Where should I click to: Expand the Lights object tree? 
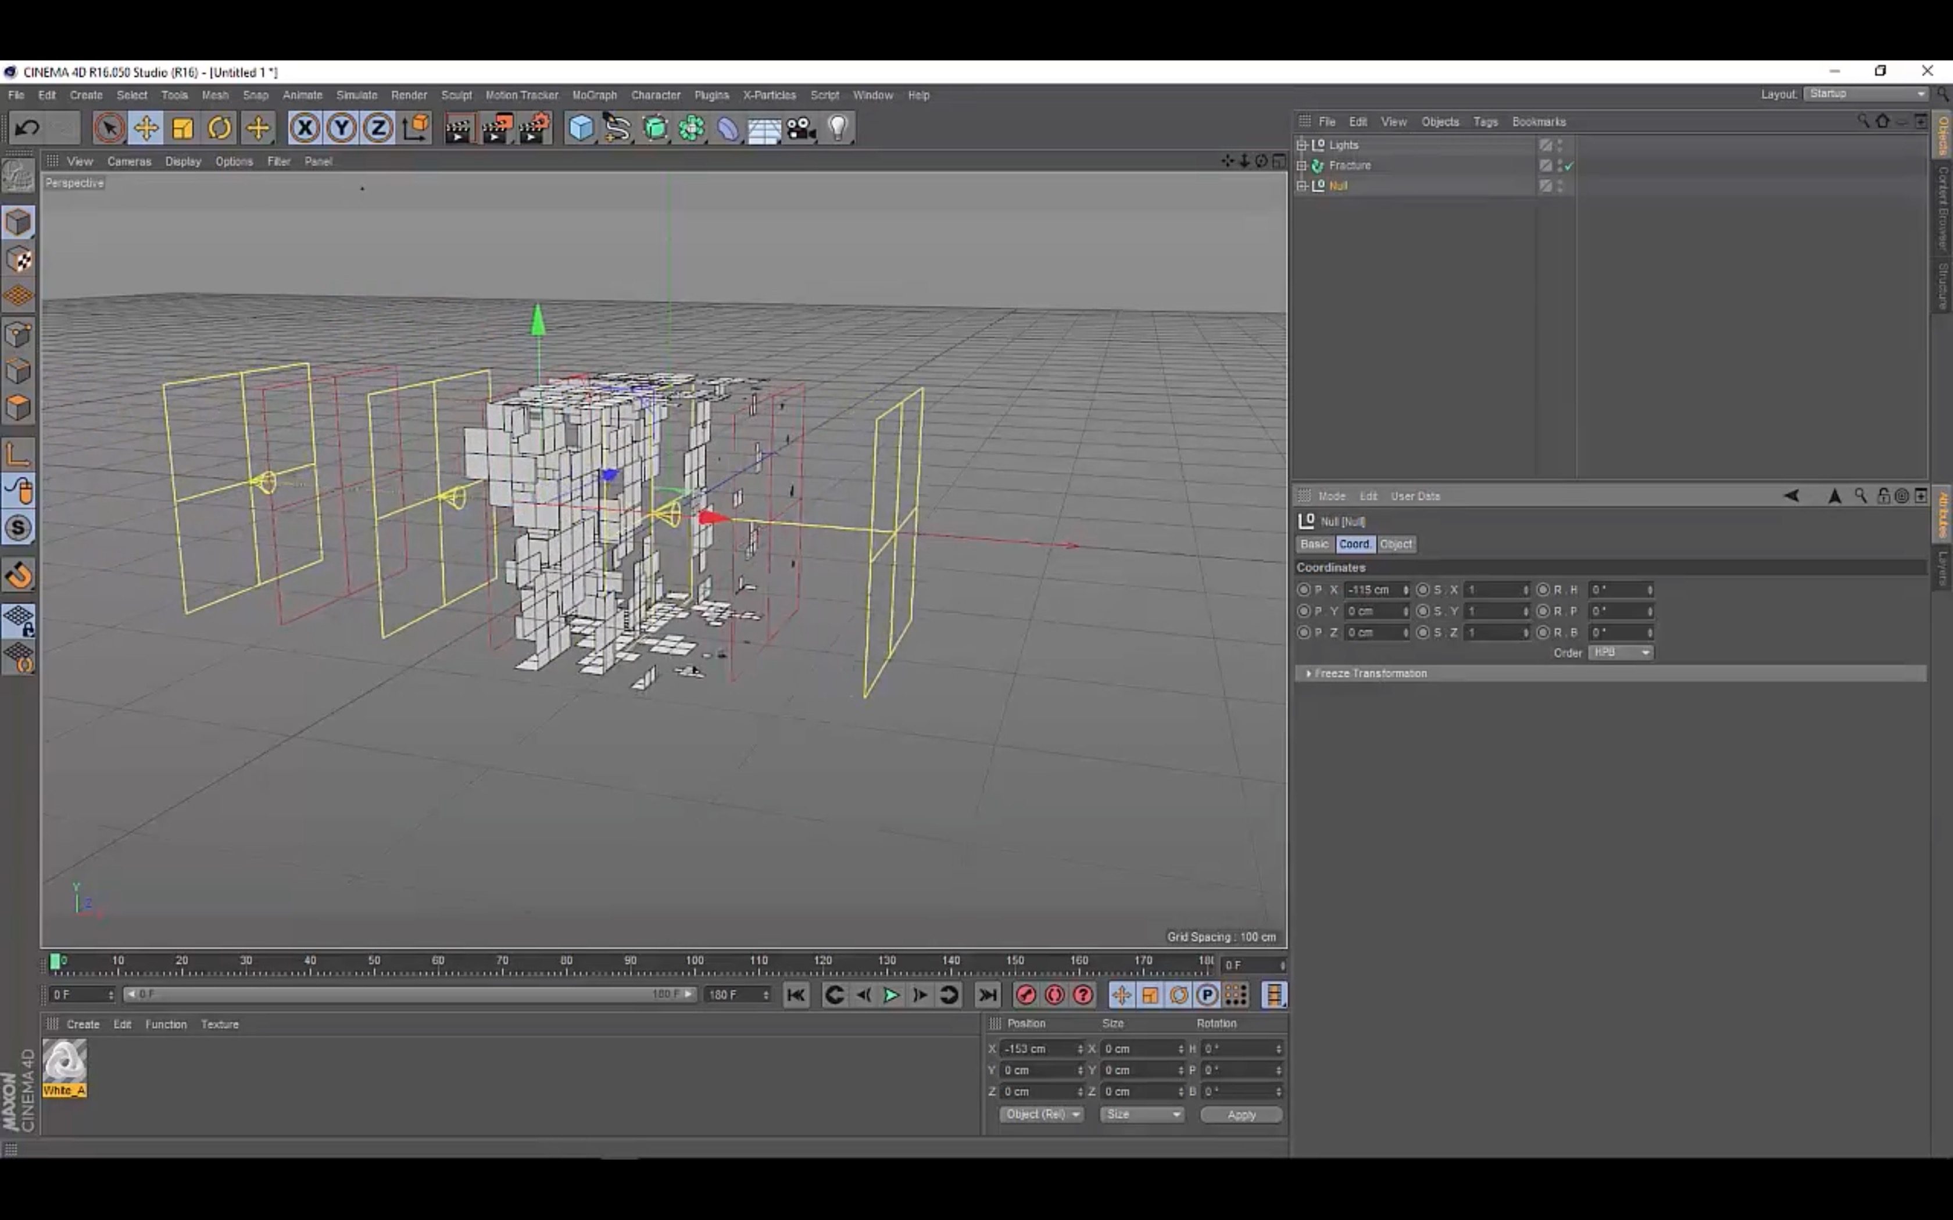point(1301,145)
